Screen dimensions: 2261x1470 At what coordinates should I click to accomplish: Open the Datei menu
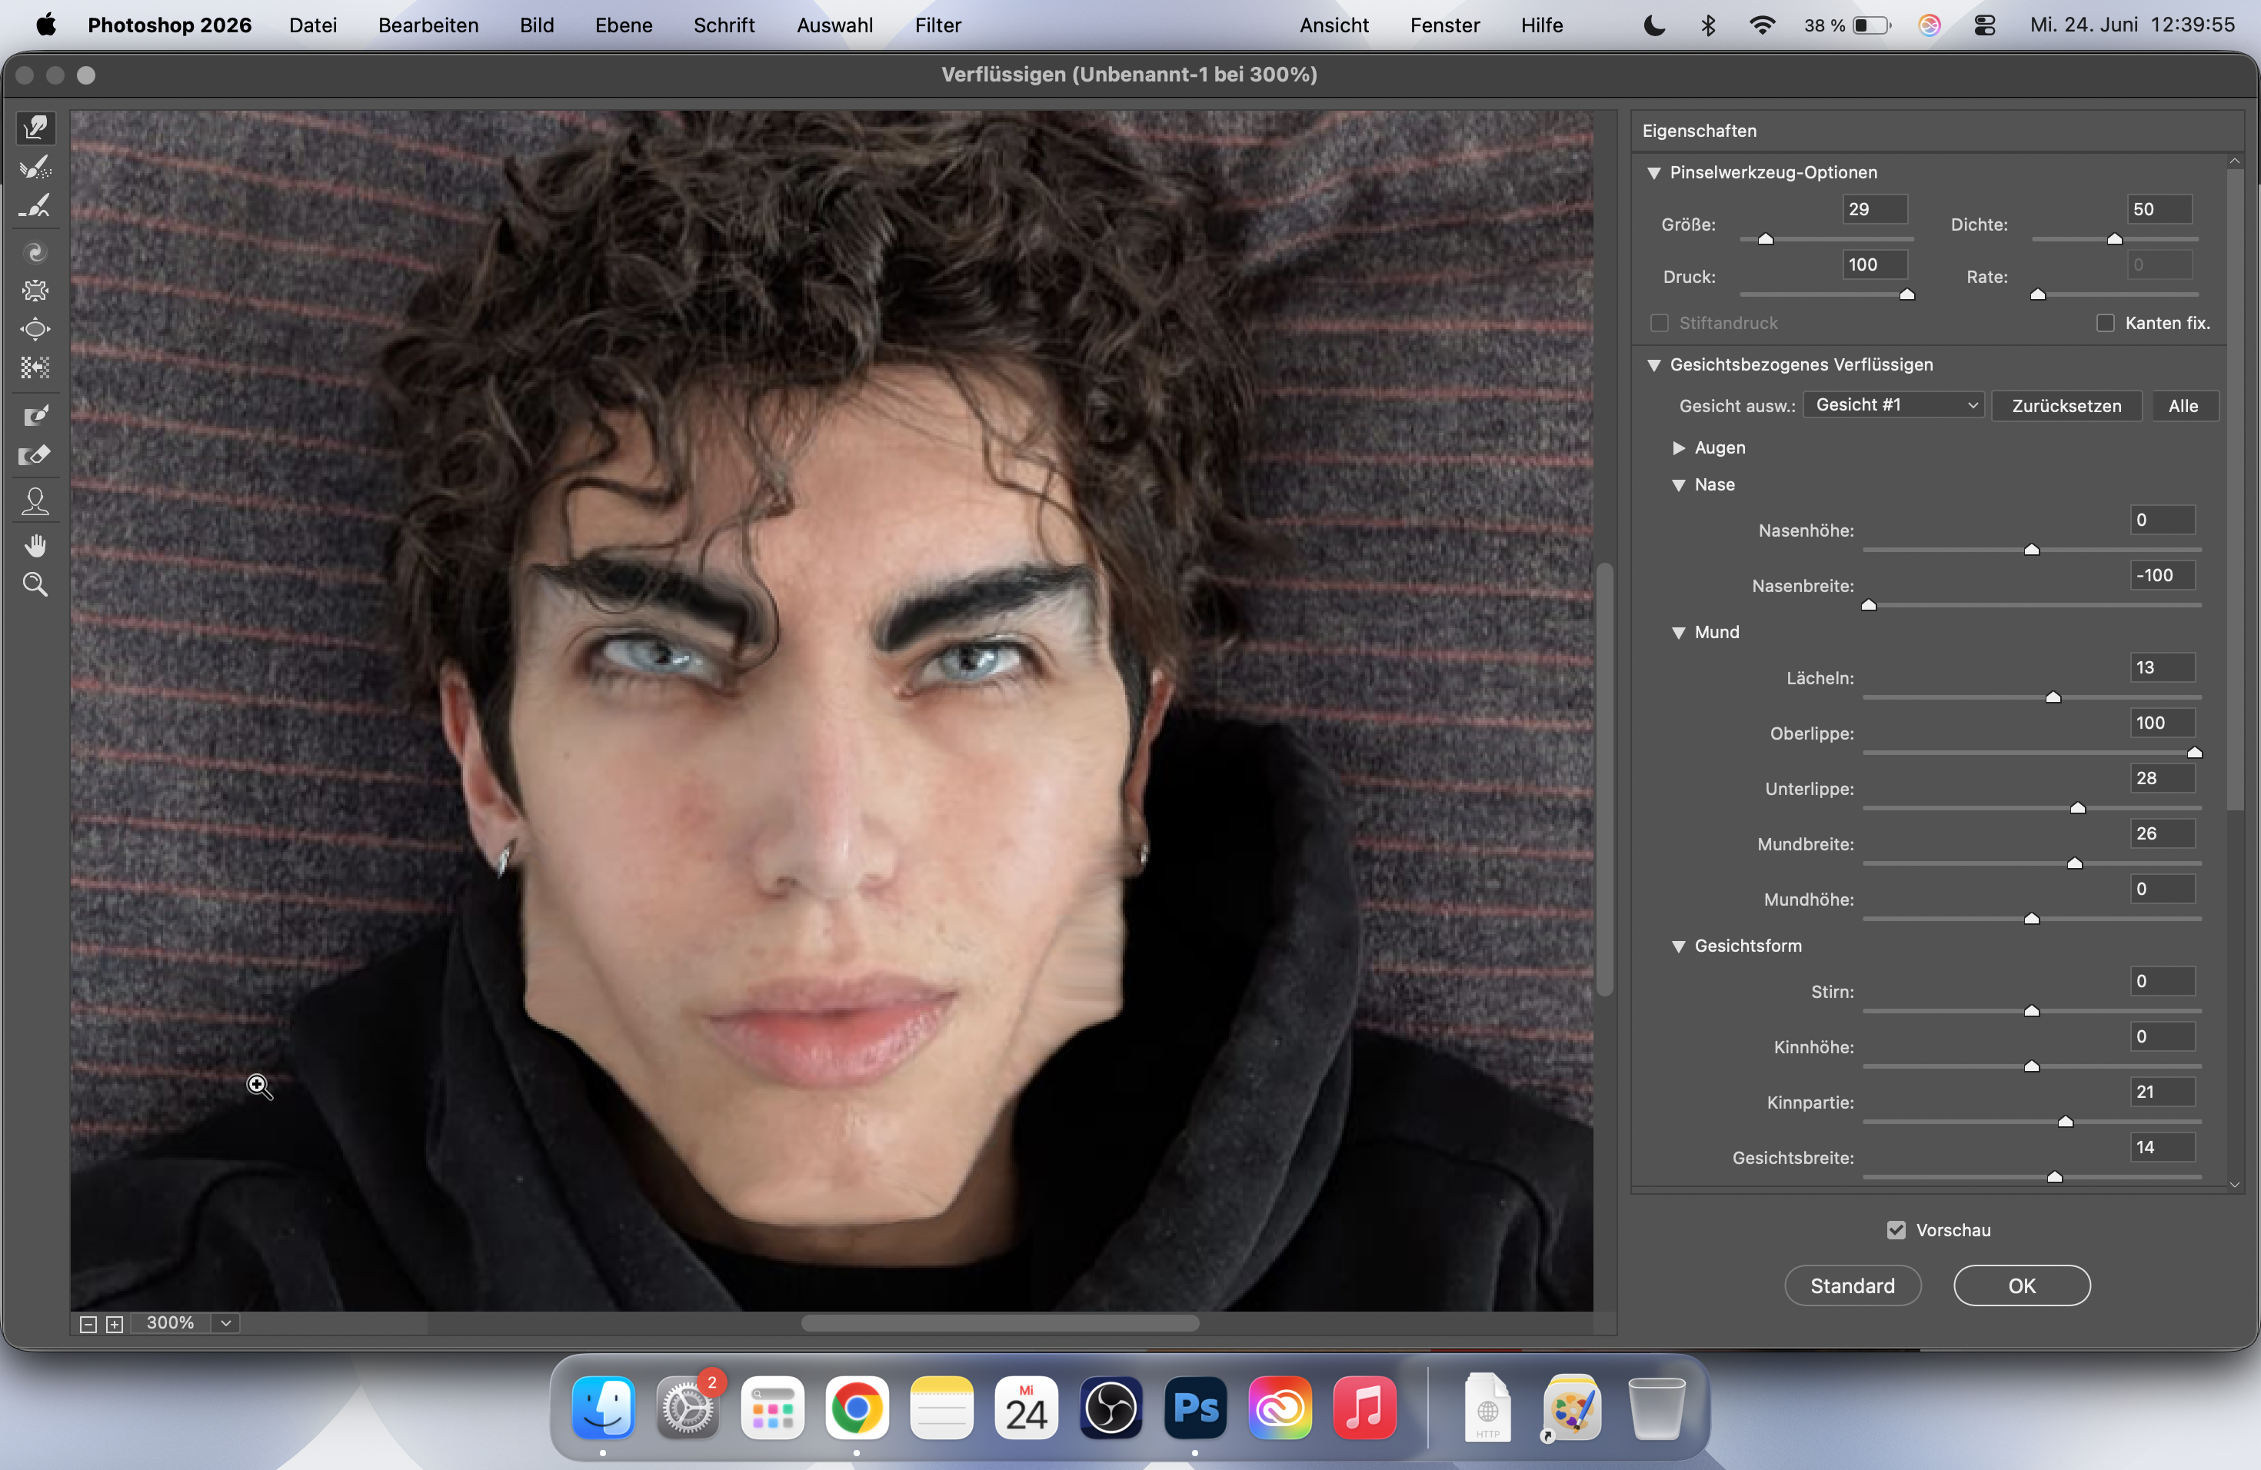point(312,25)
